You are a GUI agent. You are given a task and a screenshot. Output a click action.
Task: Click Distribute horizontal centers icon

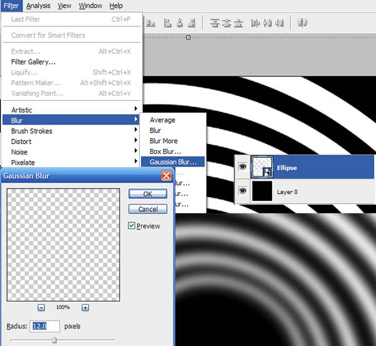click(268, 23)
